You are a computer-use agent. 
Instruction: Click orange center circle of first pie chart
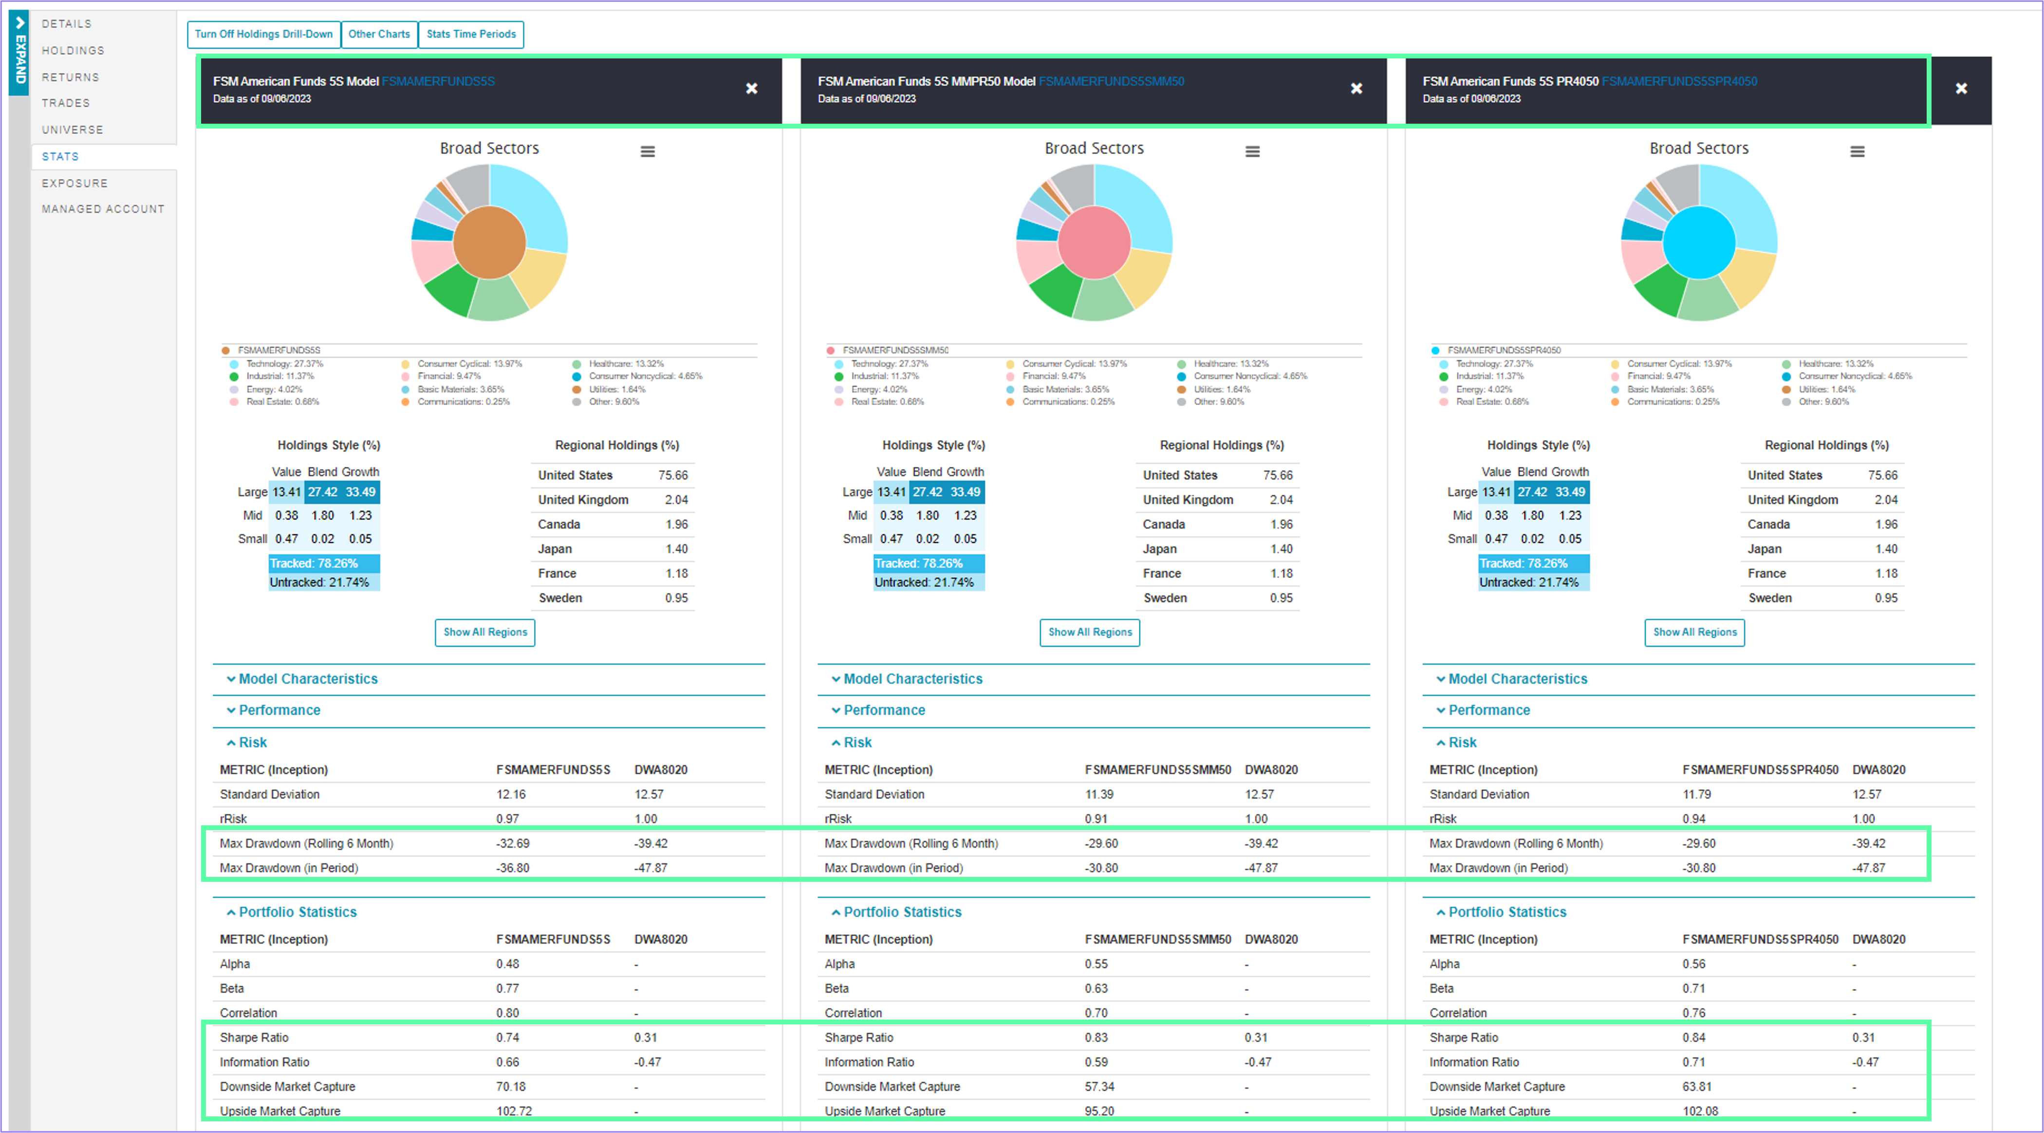(x=489, y=243)
